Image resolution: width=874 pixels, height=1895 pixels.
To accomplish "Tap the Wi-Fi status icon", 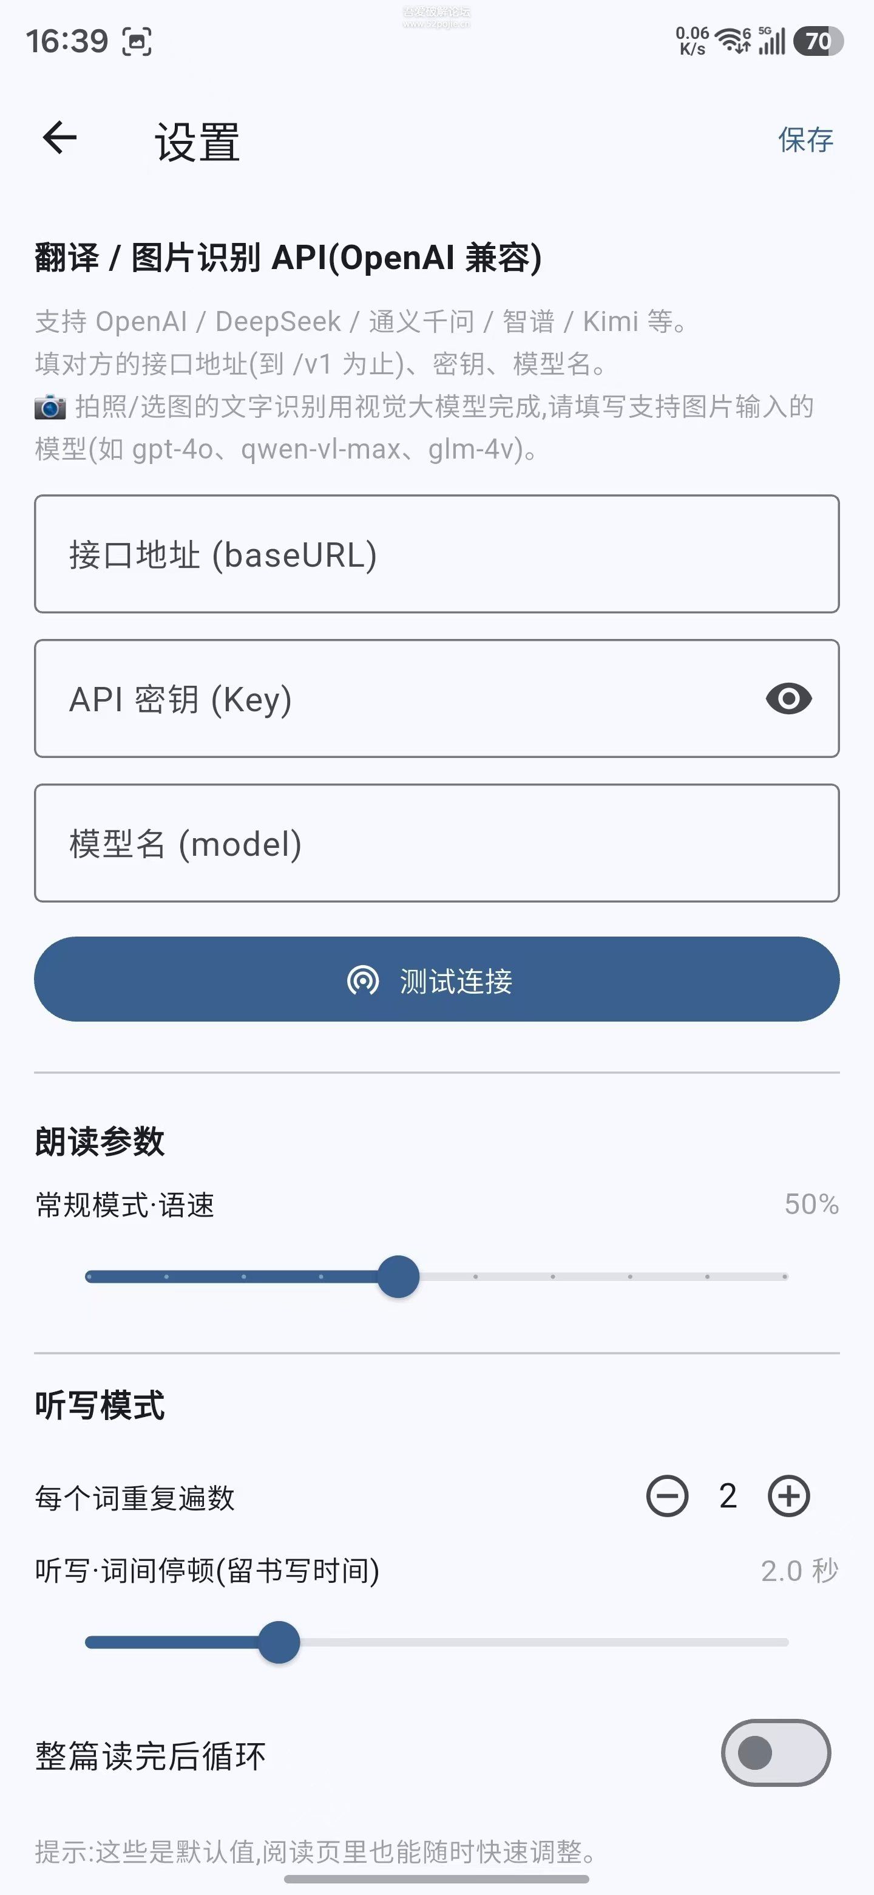I will tap(732, 41).
